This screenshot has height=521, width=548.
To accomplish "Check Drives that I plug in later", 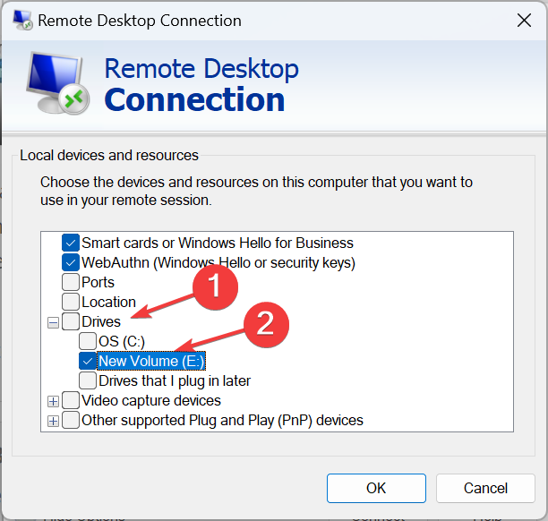I will click(88, 380).
